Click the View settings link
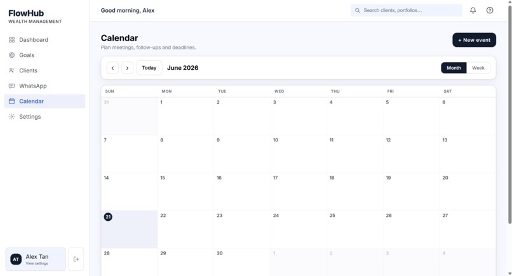Screen dimensions: 512x276 37,263
